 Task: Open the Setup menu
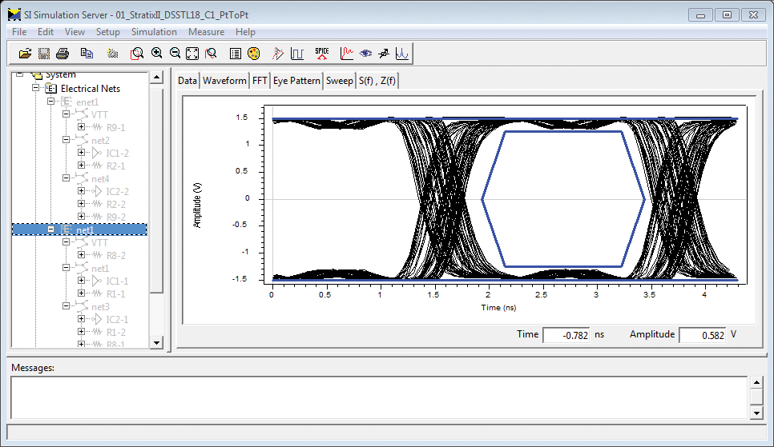107,32
